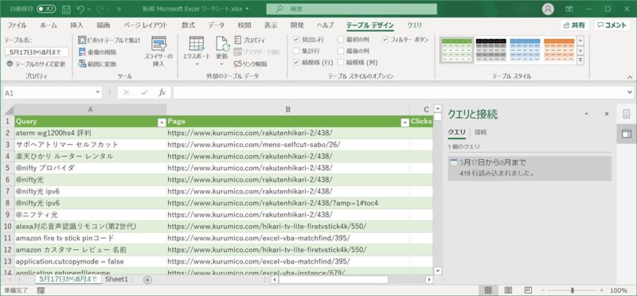Click cell 'aterm wg1200hs4 評判'
The image size is (637, 296).
point(90,133)
